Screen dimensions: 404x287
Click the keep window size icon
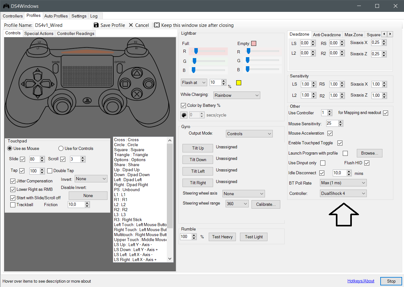(x=157, y=25)
